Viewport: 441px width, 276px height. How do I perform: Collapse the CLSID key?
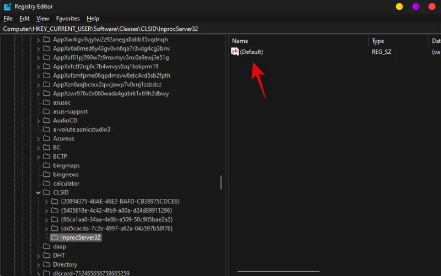(x=38, y=192)
